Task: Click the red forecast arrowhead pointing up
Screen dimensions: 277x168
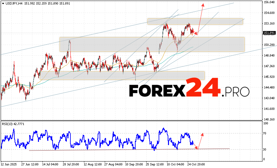Action: 203,5
